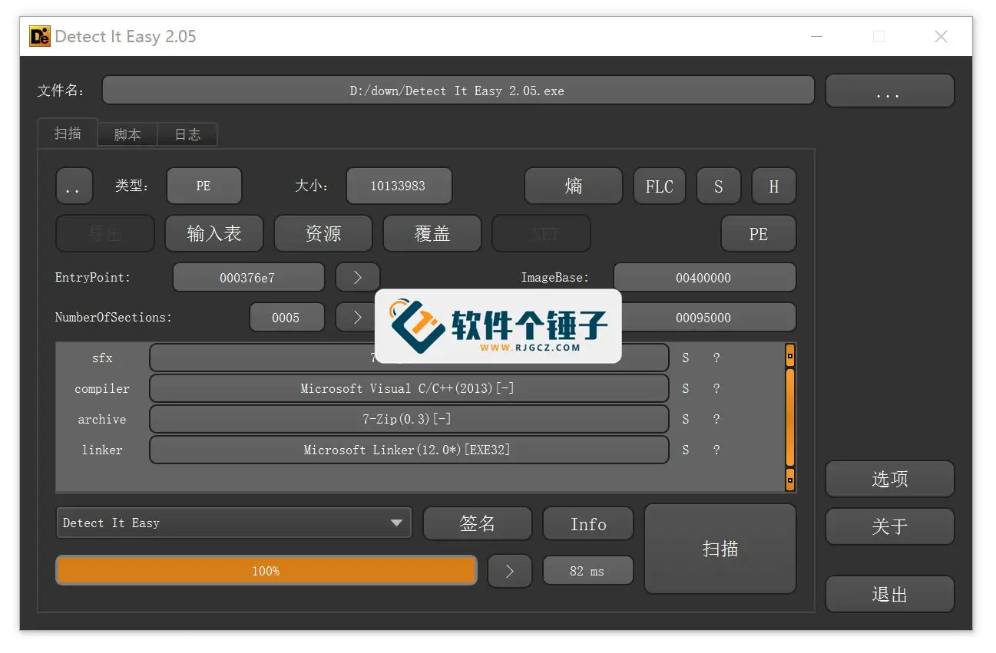Click the EntryPoint value 000376e7
Screen dimensions: 996x653
(248, 278)
